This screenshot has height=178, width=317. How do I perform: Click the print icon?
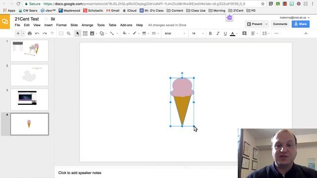tap(30, 34)
